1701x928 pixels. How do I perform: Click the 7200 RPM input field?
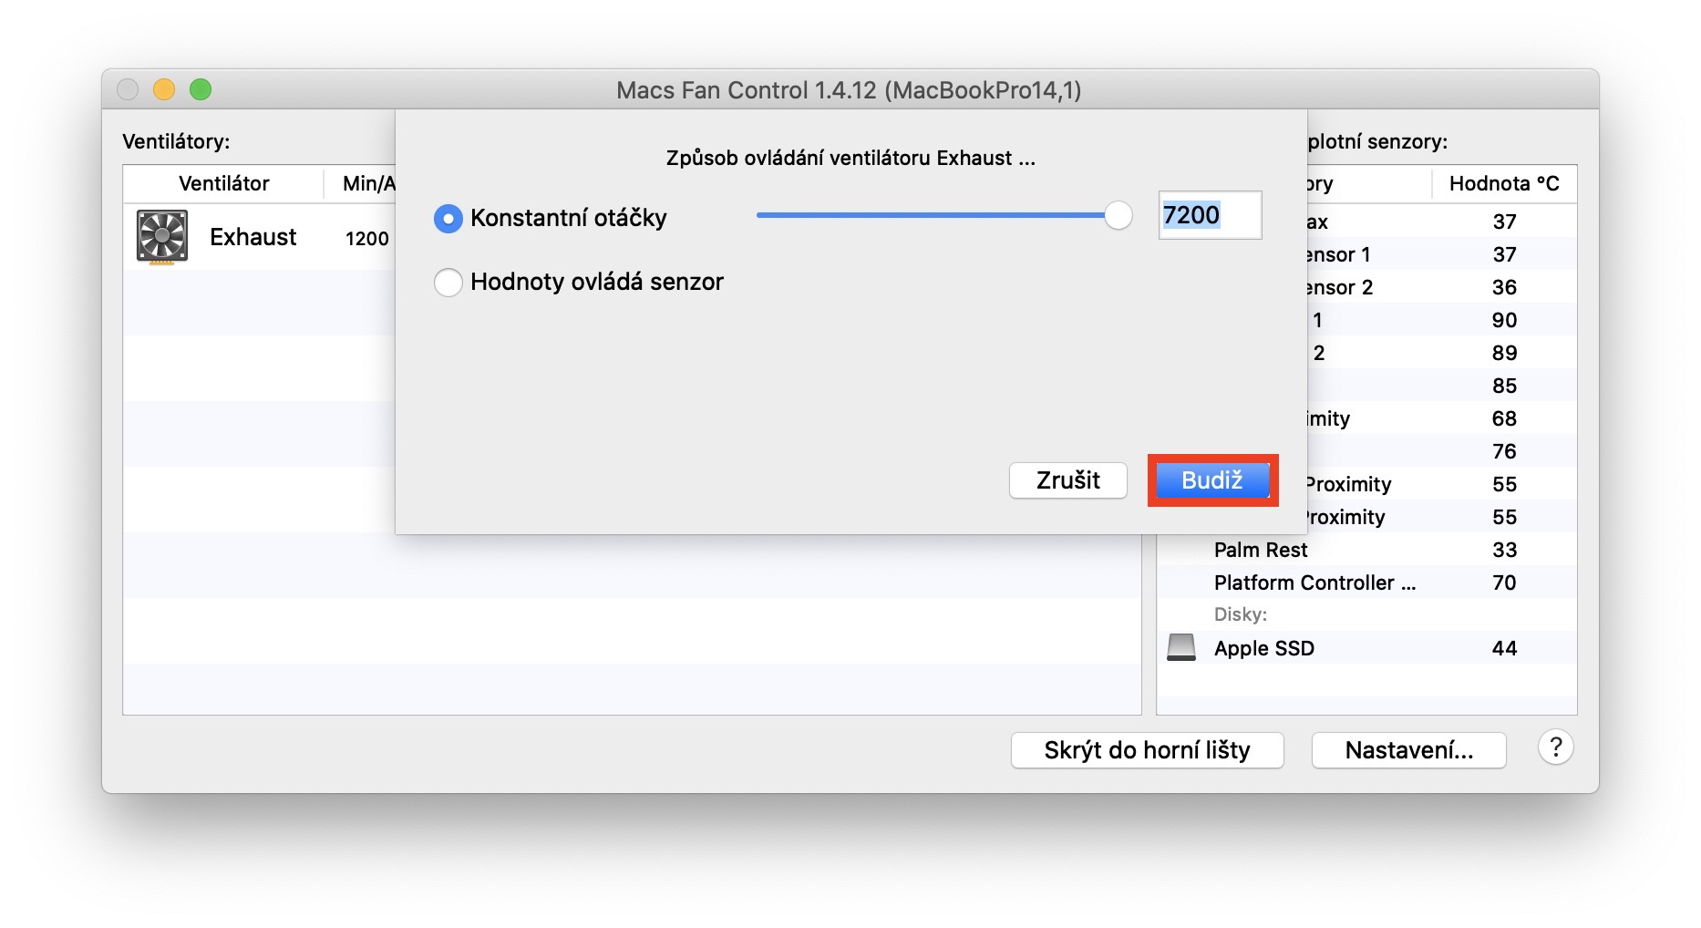(x=1209, y=216)
